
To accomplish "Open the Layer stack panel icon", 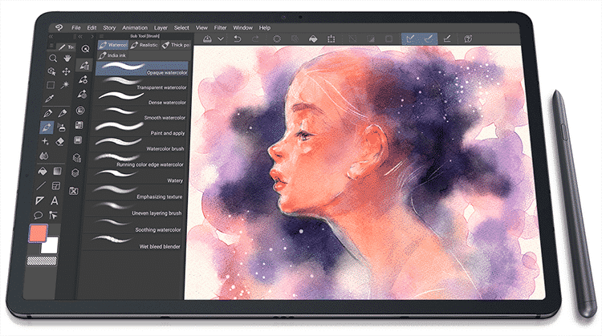I will click(75, 173).
